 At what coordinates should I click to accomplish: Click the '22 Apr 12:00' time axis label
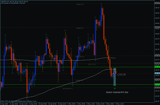click(24, 104)
